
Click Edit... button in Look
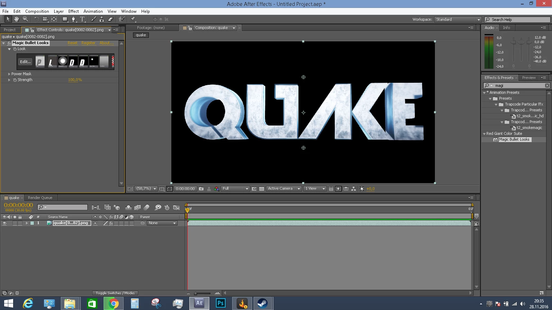25,62
